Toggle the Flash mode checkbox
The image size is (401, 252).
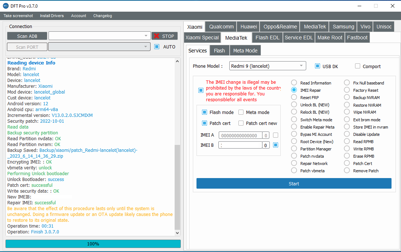pyautogui.click(x=205, y=112)
